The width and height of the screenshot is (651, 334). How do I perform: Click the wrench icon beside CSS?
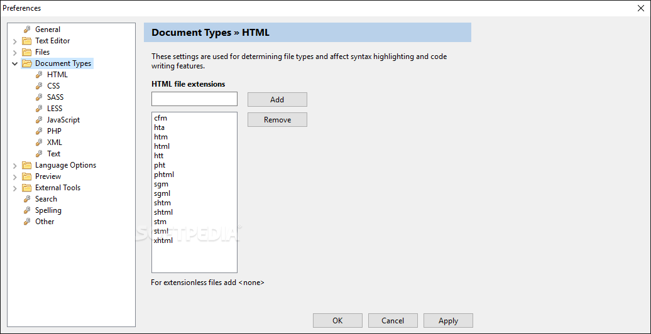point(39,86)
